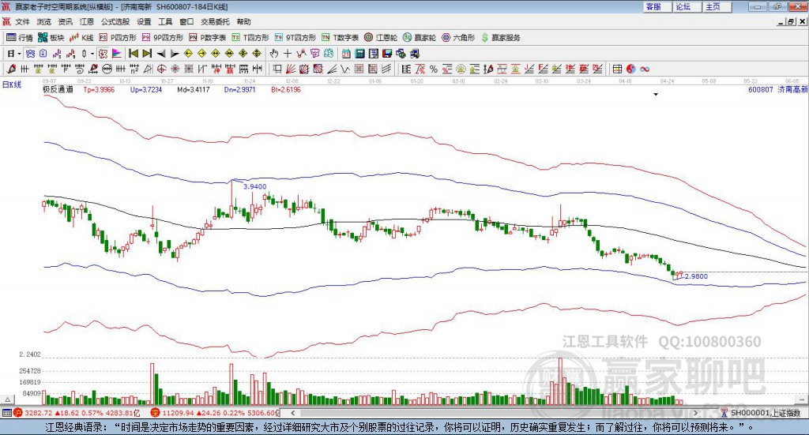
Task: Open the 公式选股 menu
Action: (115, 21)
